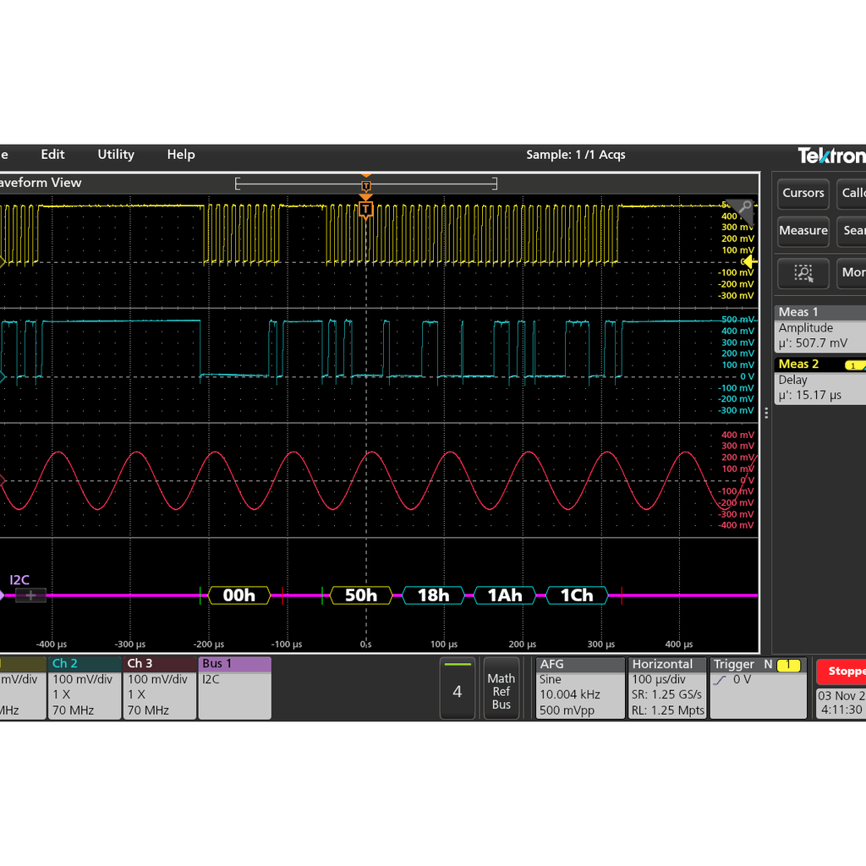Image resolution: width=866 pixels, height=866 pixels.
Task: Open the Edit menu
Action: [52, 155]
